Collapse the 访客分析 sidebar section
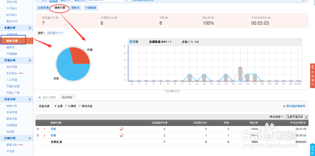The height and width of the screenshot is (156, 315). pos(30,99)
